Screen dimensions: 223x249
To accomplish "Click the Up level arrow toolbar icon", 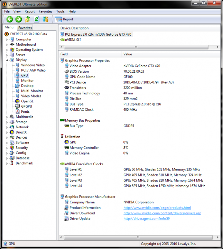I will pyautogui.click(x=27, y=19).
